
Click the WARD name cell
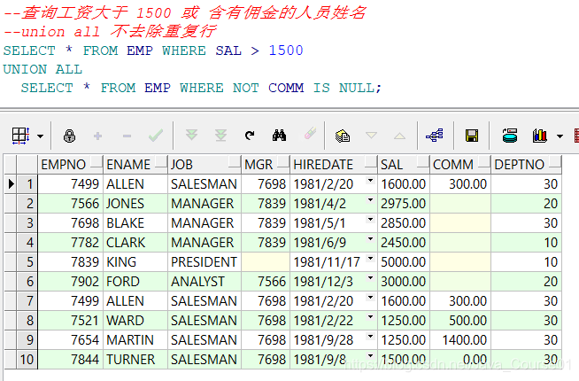point(135,321)
